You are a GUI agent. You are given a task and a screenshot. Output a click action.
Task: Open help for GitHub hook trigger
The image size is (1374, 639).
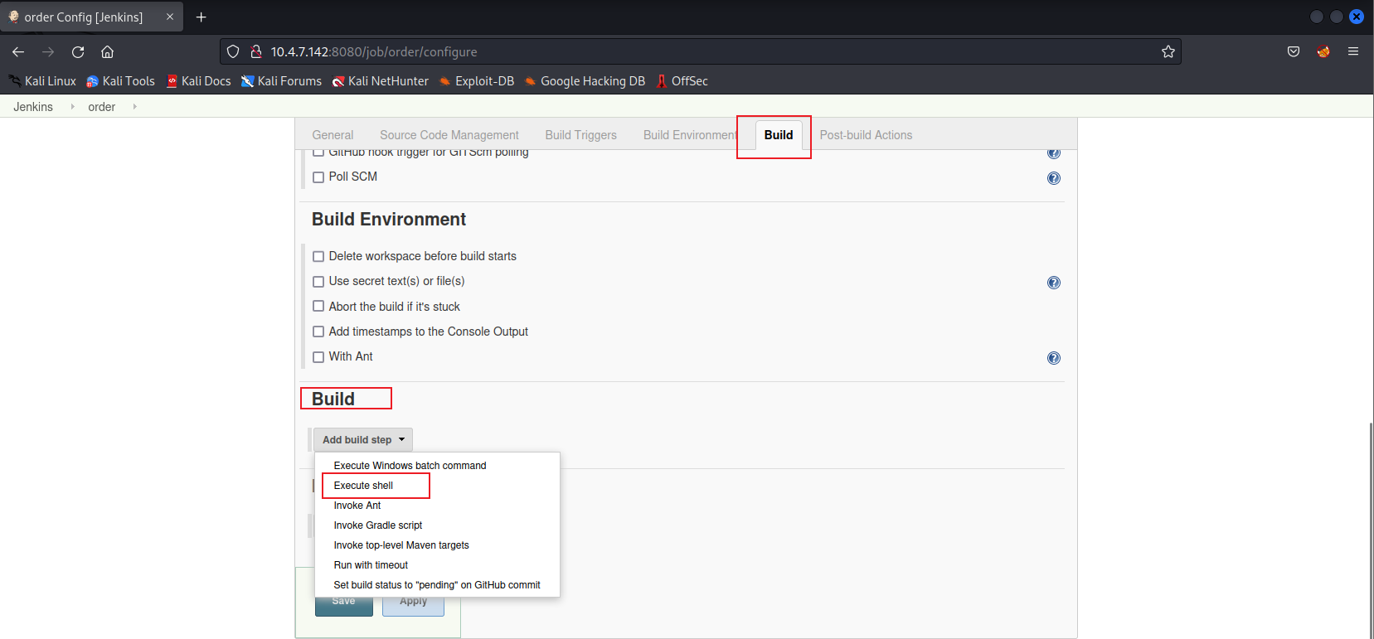(1054, 153)
